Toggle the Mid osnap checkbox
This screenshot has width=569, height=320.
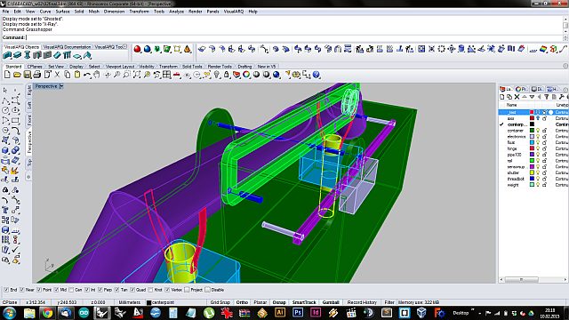click(56, 290)
